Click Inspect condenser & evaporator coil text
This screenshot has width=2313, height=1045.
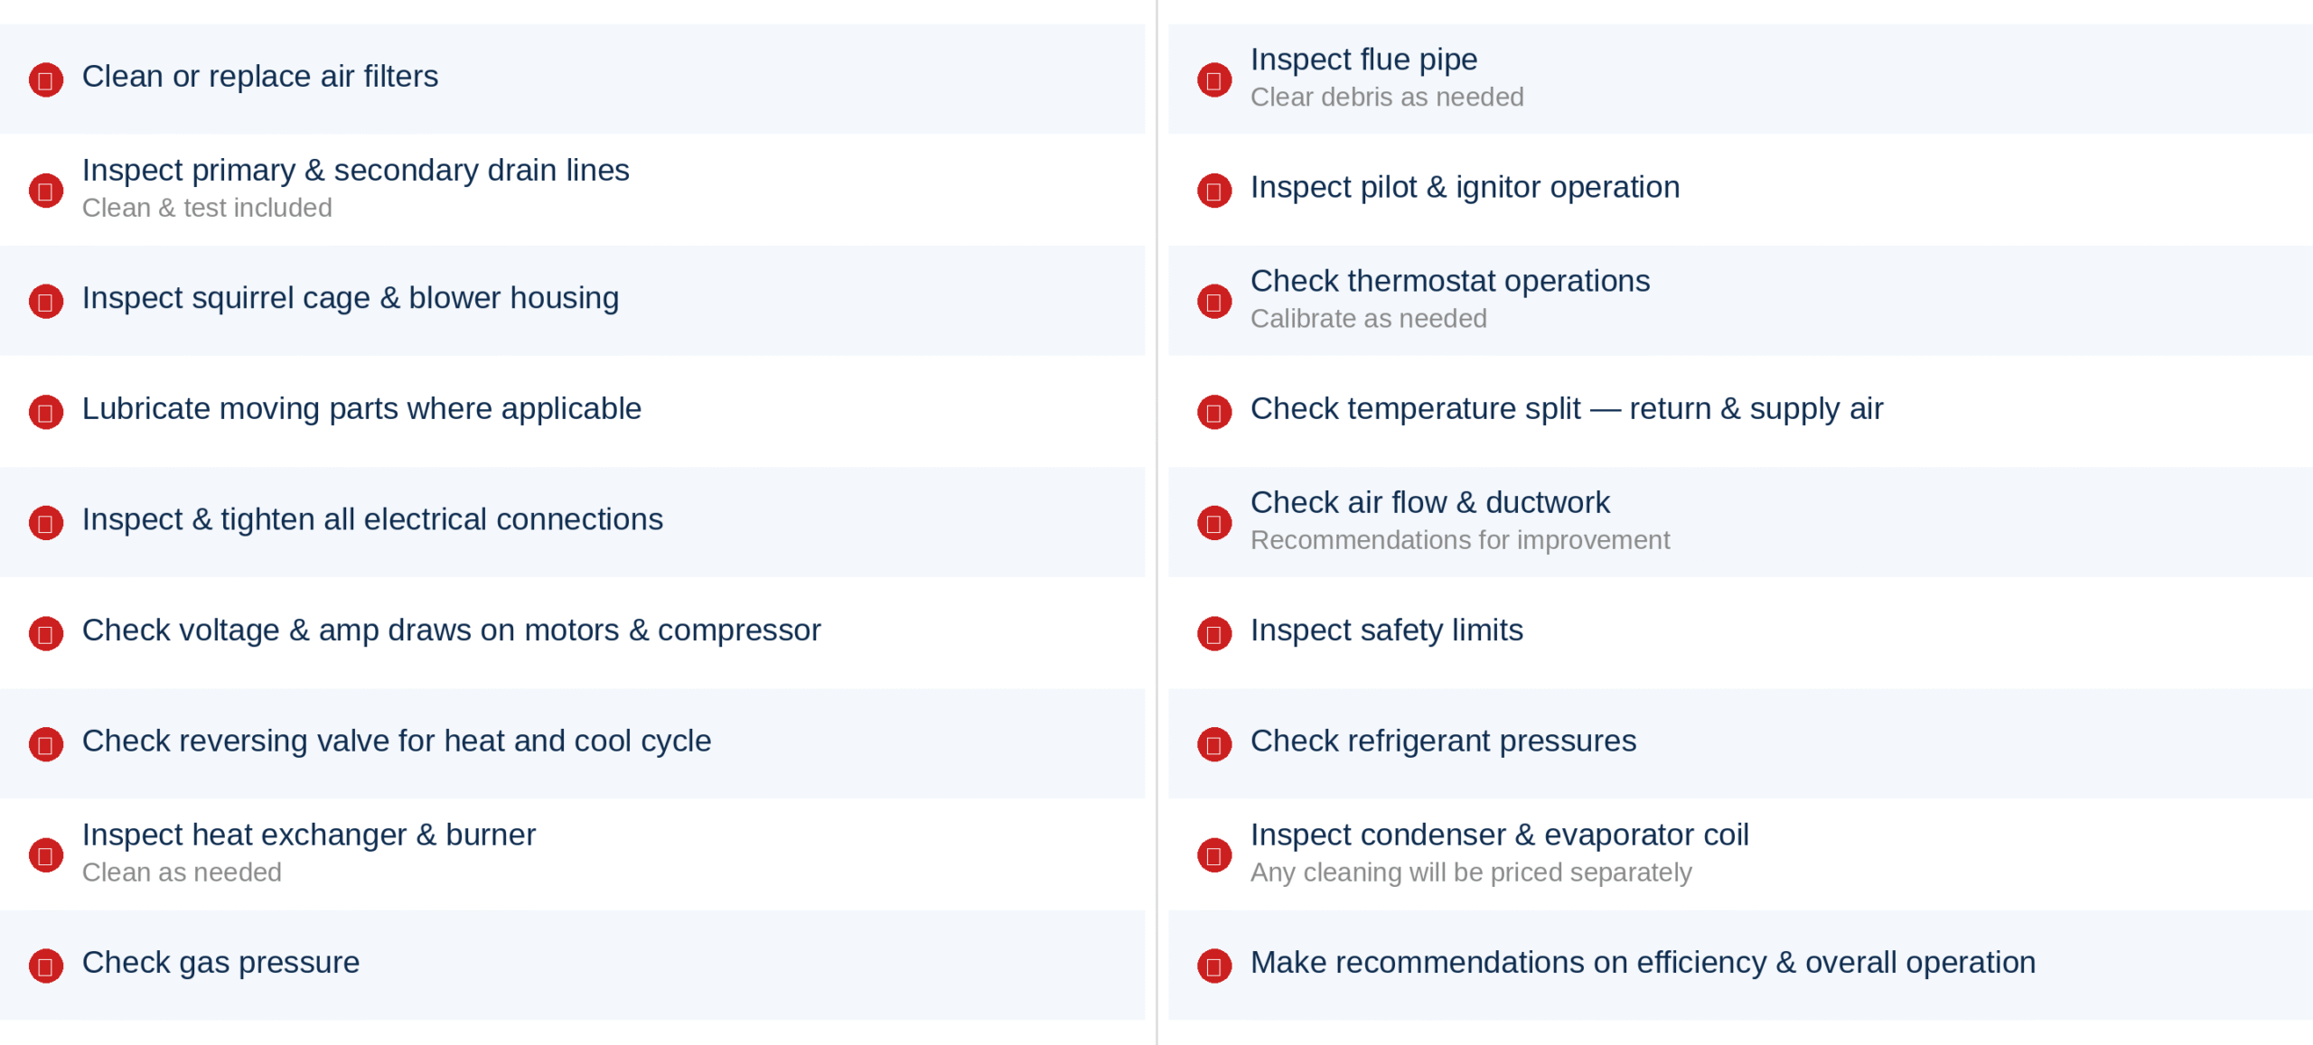coord(1499,835)
